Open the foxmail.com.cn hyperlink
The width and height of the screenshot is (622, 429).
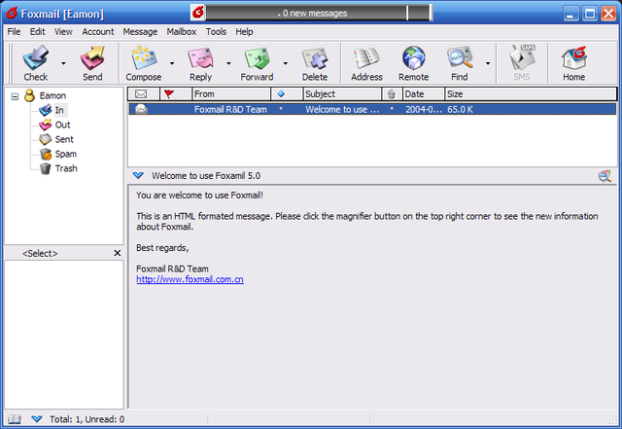click(x=190, y=279)
